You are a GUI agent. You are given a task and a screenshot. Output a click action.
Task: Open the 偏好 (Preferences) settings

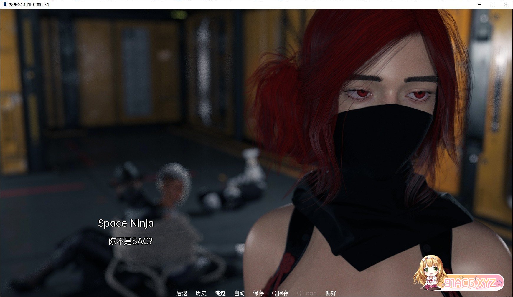(x=331, y=293)
